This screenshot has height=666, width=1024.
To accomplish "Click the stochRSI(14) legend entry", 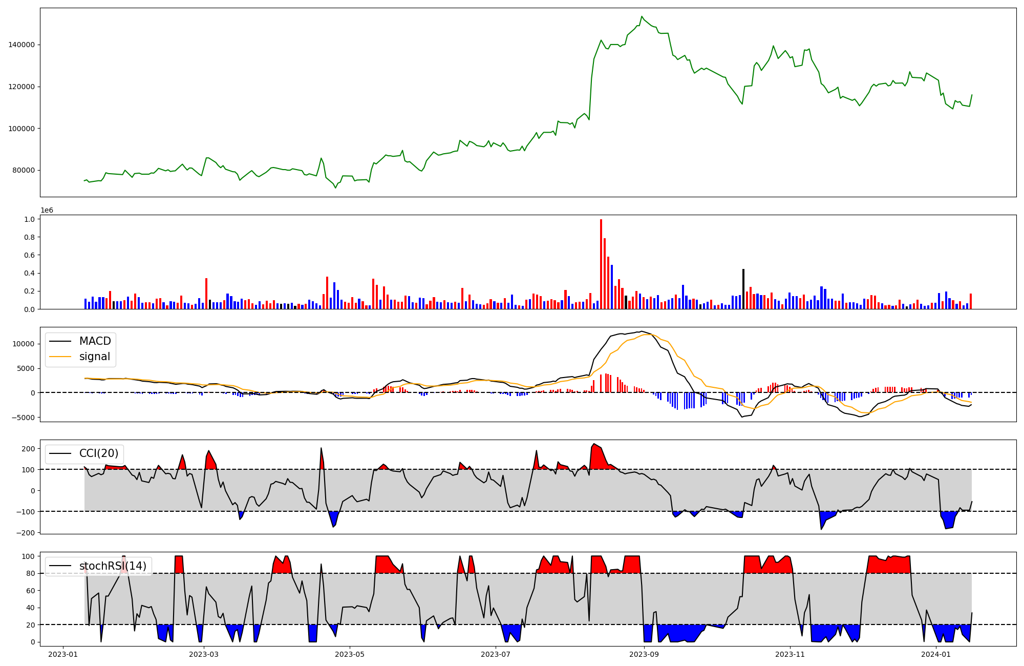I will tap(113, 566).
